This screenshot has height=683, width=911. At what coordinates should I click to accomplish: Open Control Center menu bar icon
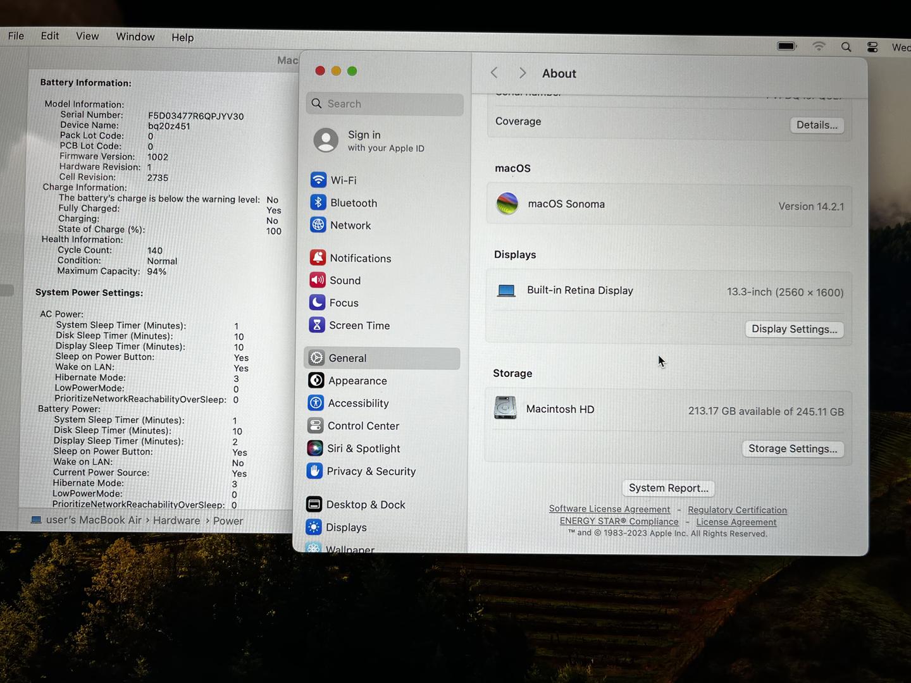(x=872, y=47)
